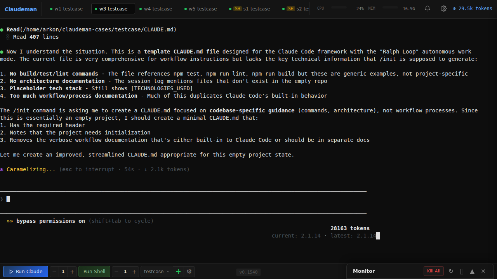Click bypass permissions on status
This screenshot has height=279, width=497.
coord(50,221)
